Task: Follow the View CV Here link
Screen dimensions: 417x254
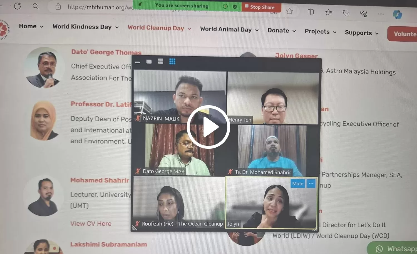Action: [91, 223]
